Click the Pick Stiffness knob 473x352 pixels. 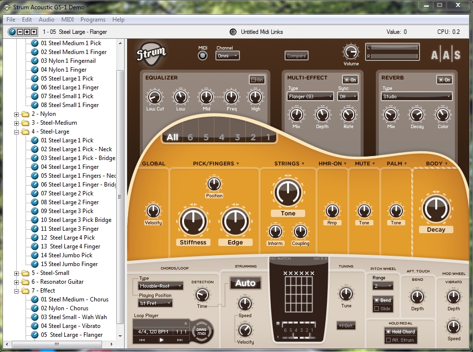pyautogui.click(x=193, y=221)
